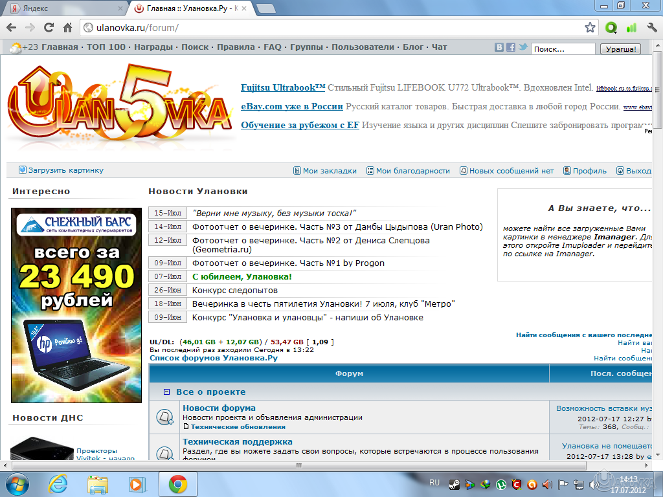Image resolution: width=663 pixels, height=497 pixels.
Task: Open Steam from the system tray
Action: (455, 483)
